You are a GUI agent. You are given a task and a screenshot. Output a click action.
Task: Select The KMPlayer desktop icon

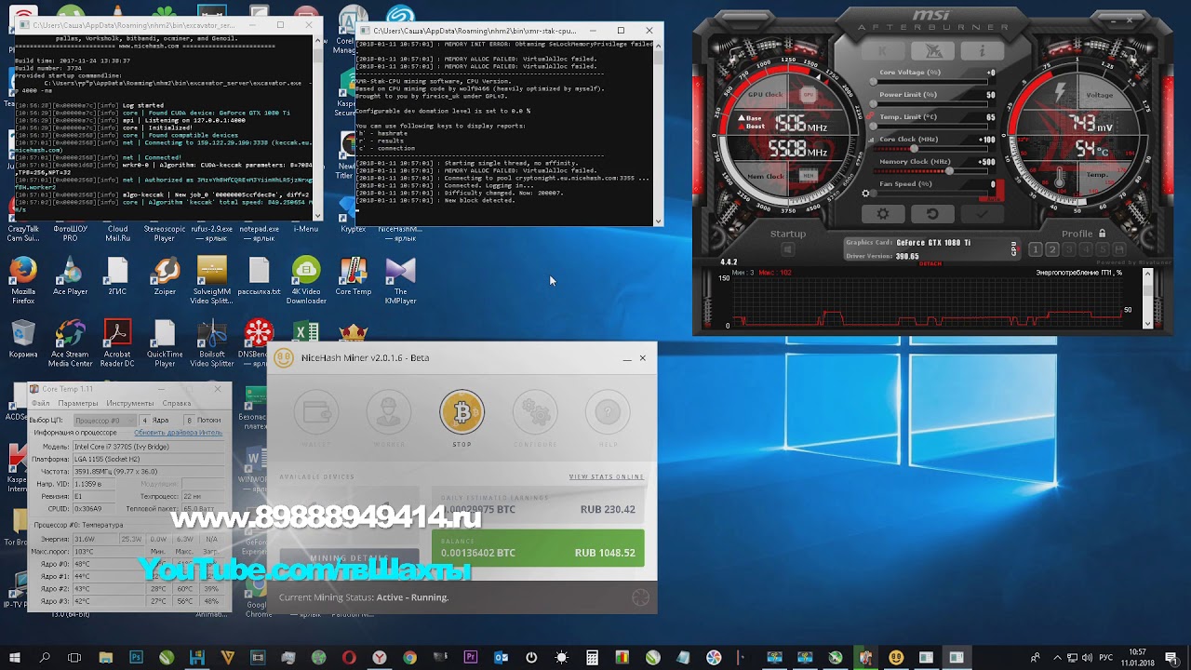tap(400, 280)
